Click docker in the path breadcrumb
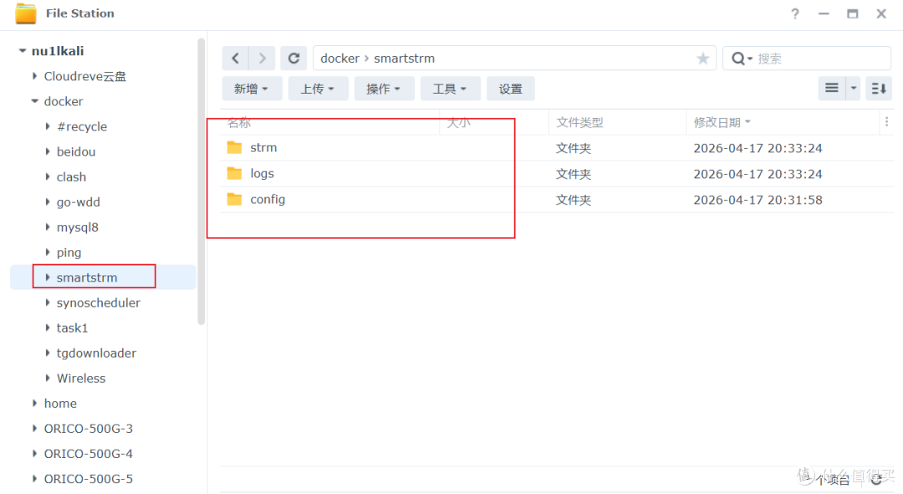Viewport: 903px width, 494px height. coord(339,59)
